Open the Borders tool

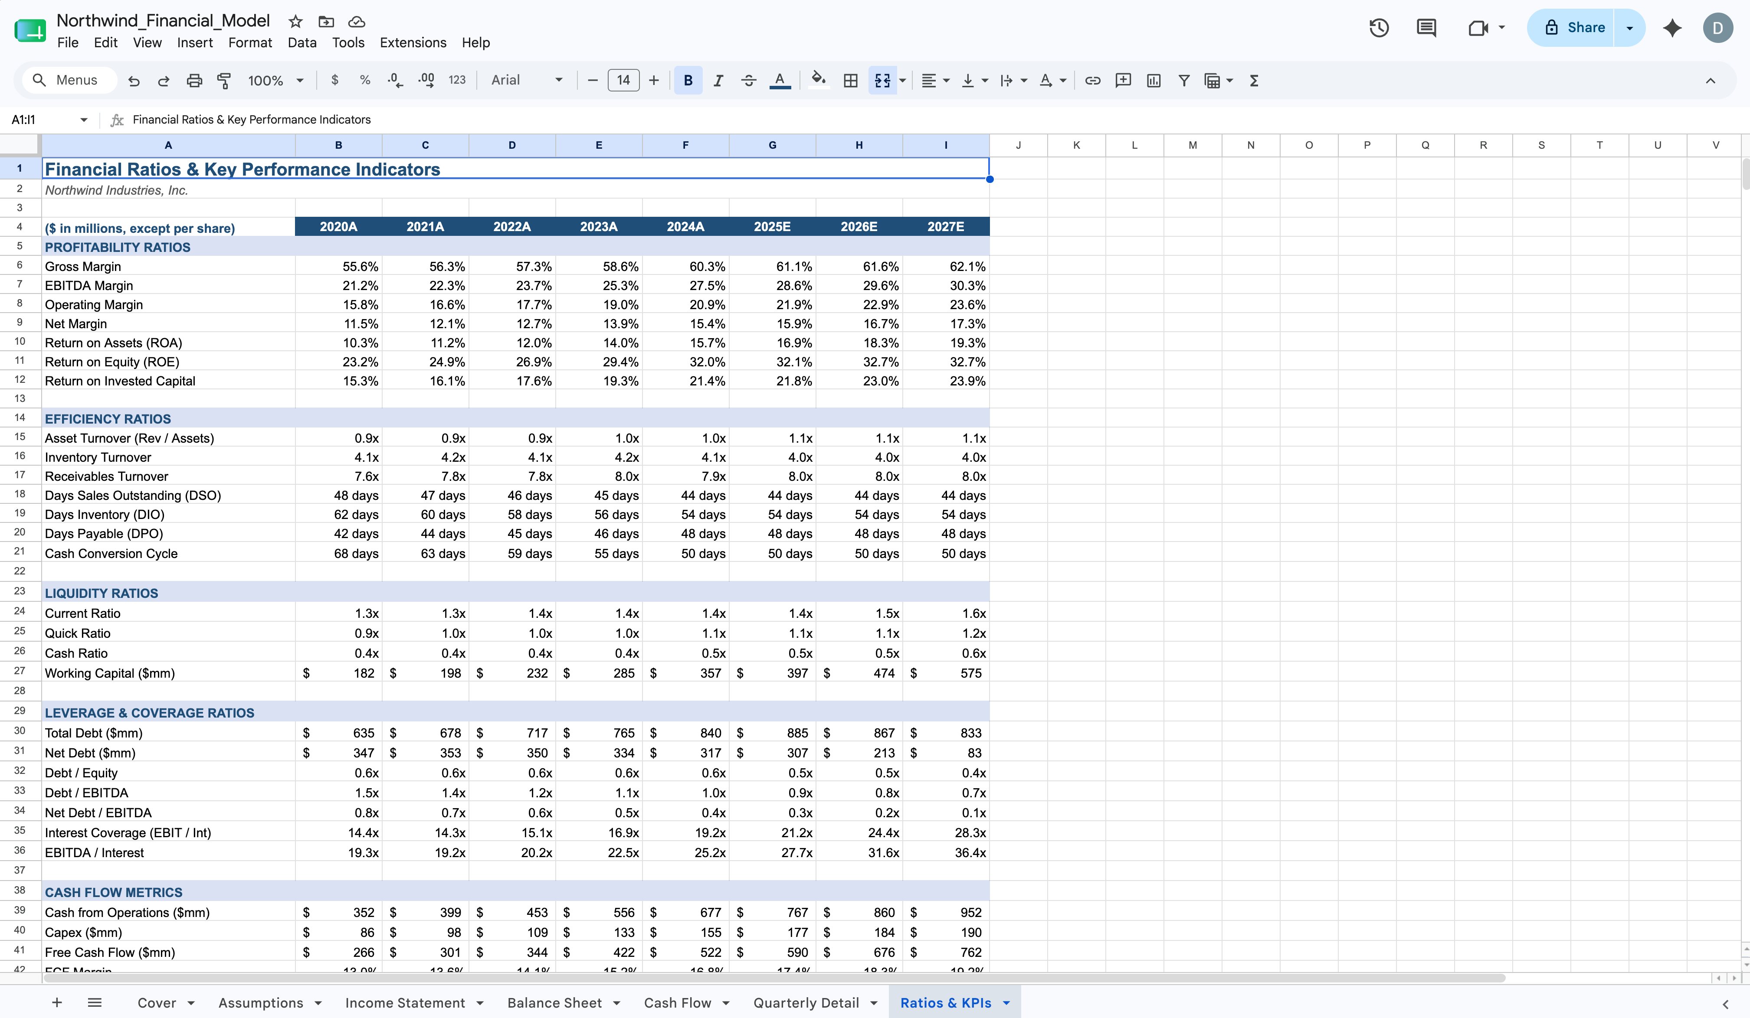click(850, 81)
